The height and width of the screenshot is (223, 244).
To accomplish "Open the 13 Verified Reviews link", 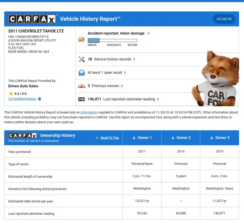I will (x=22, y=99).
